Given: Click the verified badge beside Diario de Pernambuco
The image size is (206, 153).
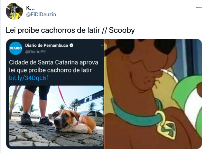Looking at the screenshot, I should tap(71, 45).
